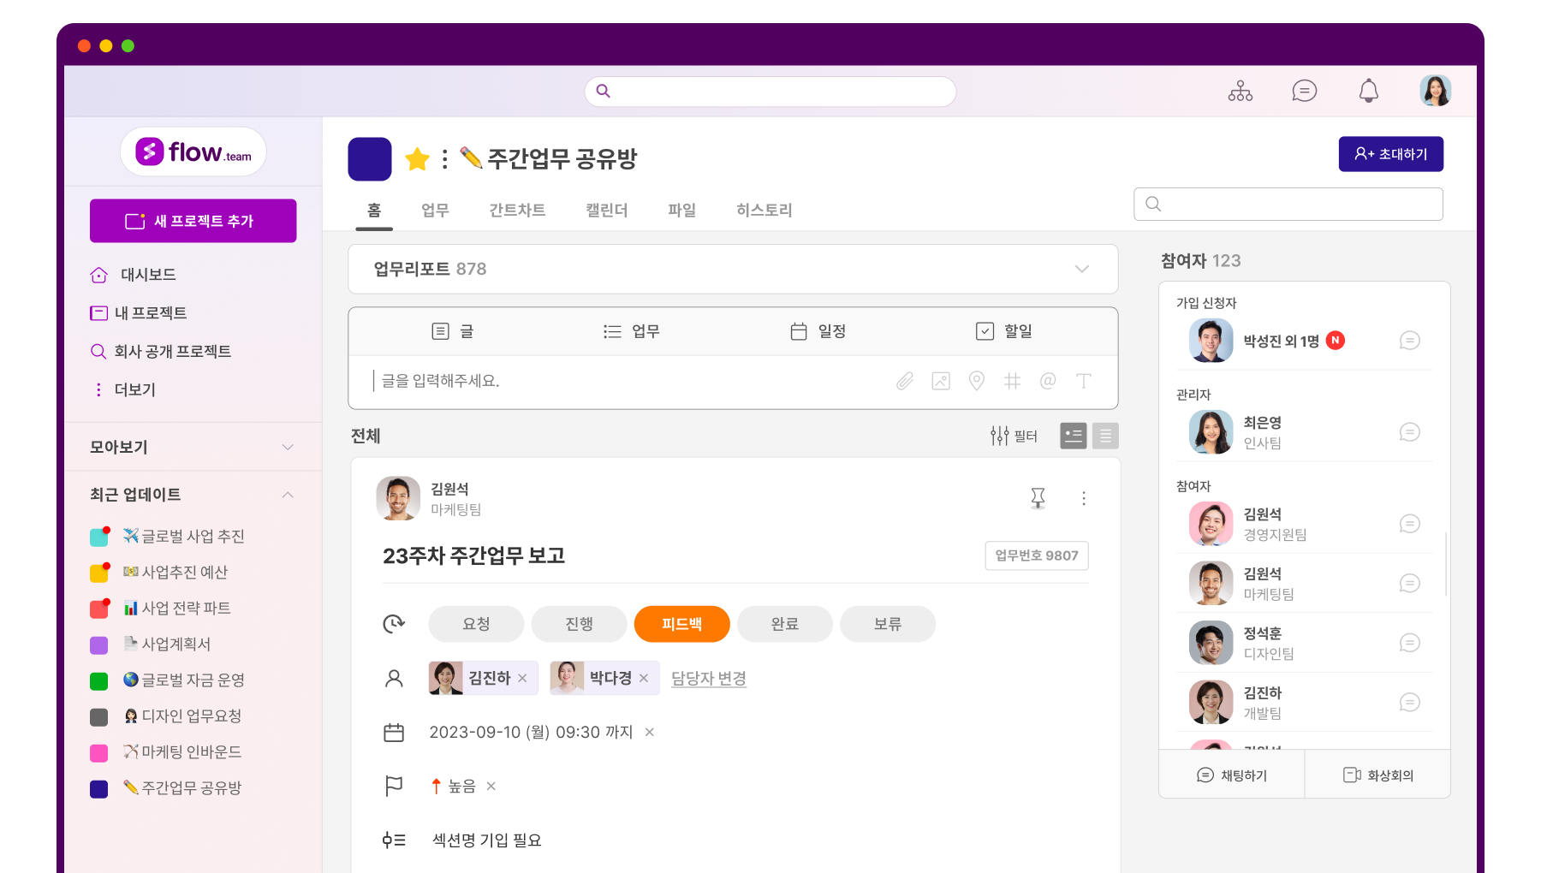Click the insert image icon
Viewport: 1541px width, 873px height.
click(941, 381)
